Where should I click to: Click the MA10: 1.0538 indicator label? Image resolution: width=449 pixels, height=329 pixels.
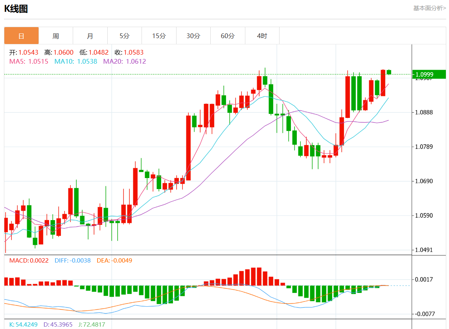tap(75, 62)
